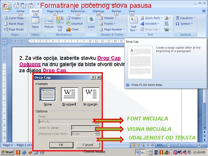Switch to Print Layout view

point(133,145)
